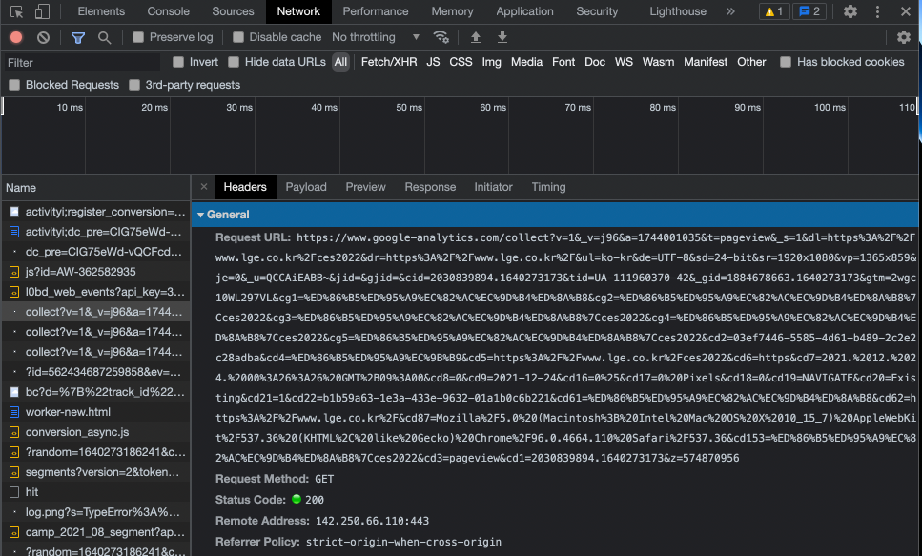Viewport: 922px width, 556px height.
Task: Filter requests by Other type
Action: 751,62
